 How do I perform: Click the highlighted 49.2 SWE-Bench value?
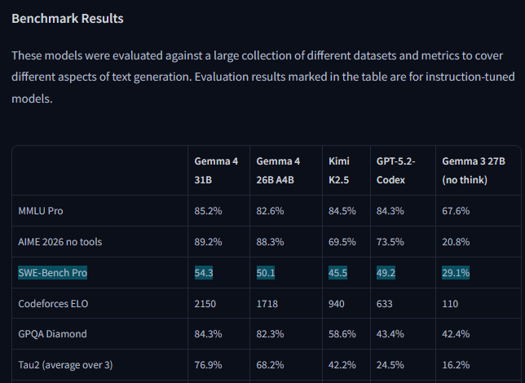(386, 272)
